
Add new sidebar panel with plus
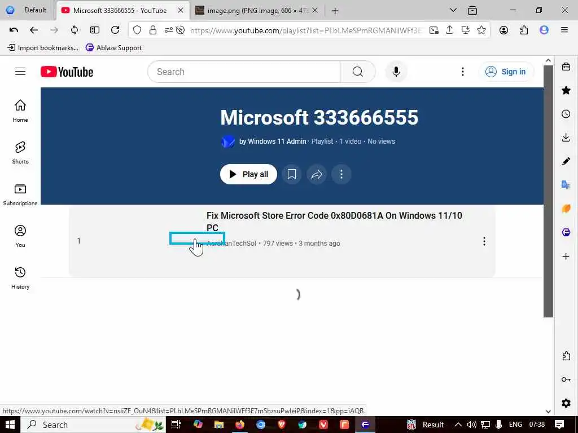click(x=566, y=257)
